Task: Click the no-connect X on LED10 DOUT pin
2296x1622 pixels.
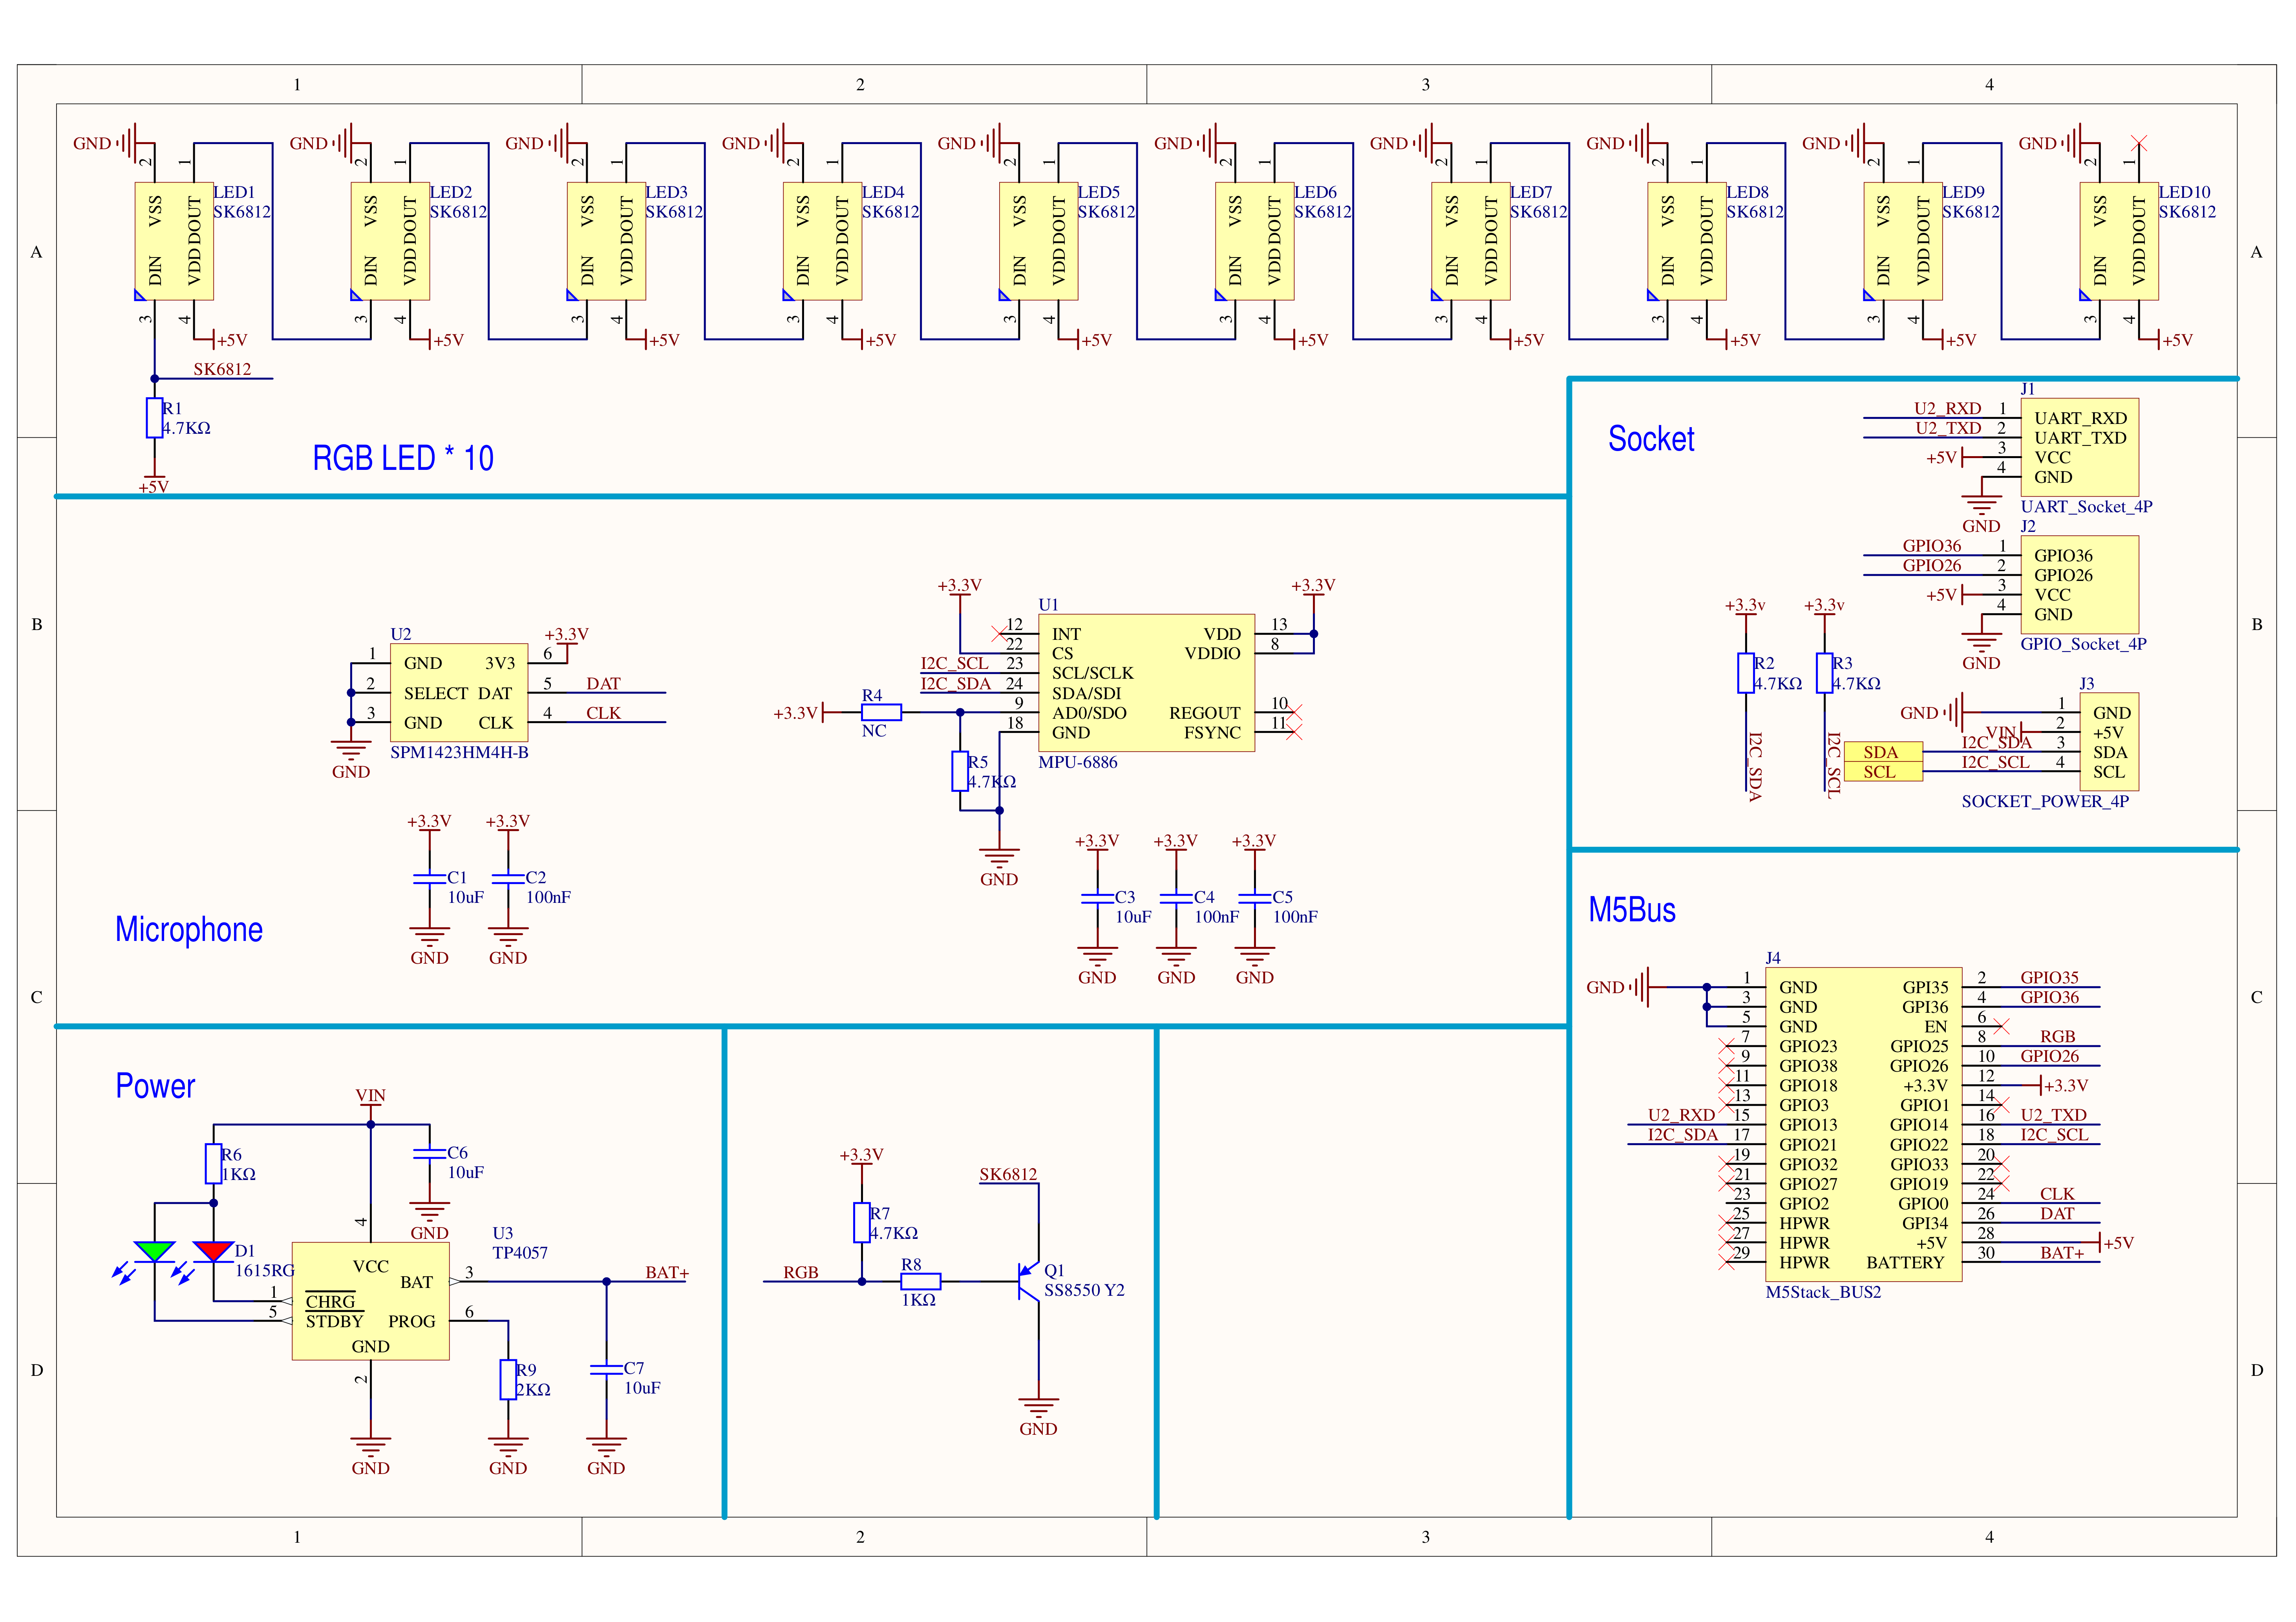Action: pyautogui.click(x=2138, y=143)
